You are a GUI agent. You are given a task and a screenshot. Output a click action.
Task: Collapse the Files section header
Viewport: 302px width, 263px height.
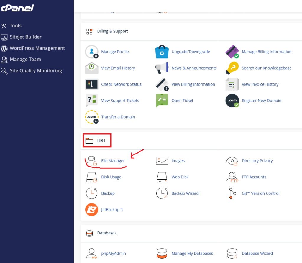tap(101, 140)
